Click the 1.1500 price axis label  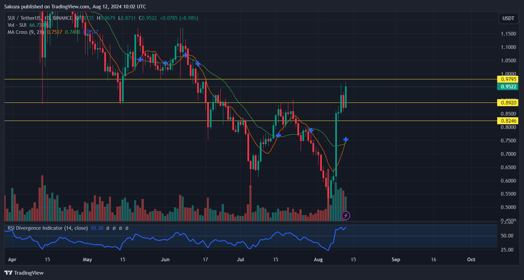click(x=509, y=34)
